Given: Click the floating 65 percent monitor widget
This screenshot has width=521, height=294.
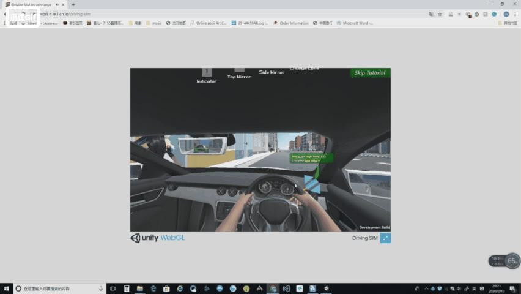Looking at the screenshot, I should click(504, 261).
